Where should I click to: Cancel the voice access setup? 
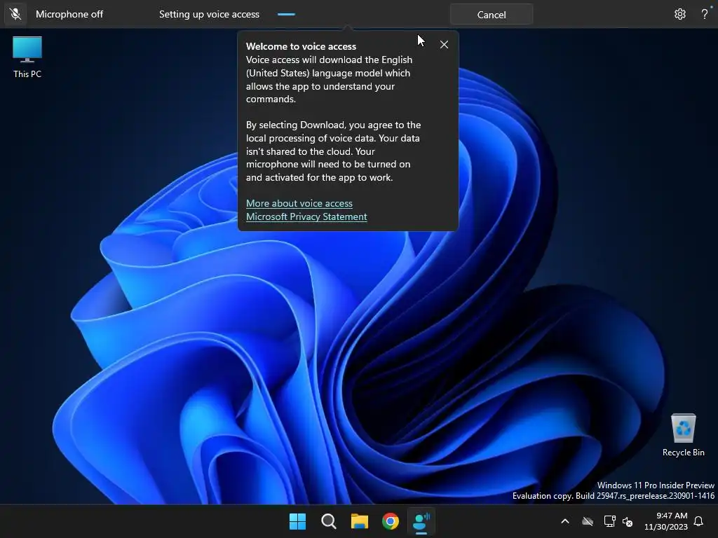coord(492,15)
